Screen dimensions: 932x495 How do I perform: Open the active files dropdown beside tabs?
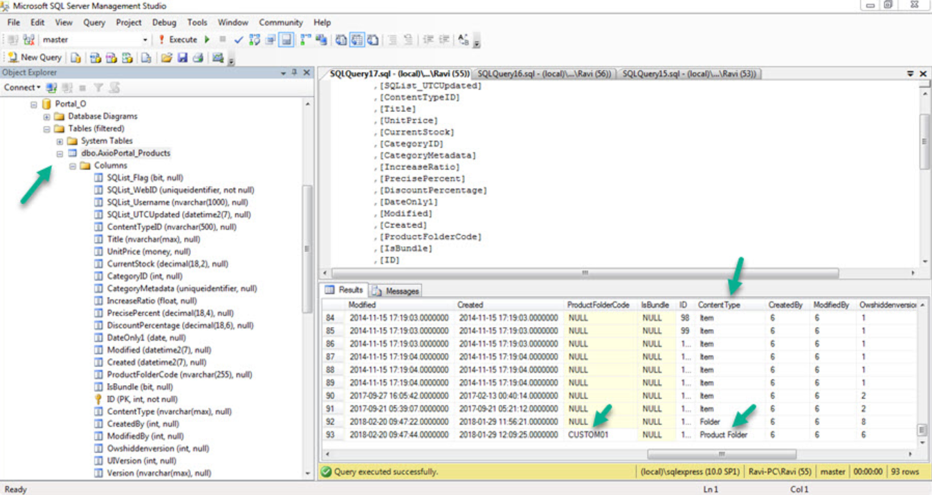(x=911, y=73)
